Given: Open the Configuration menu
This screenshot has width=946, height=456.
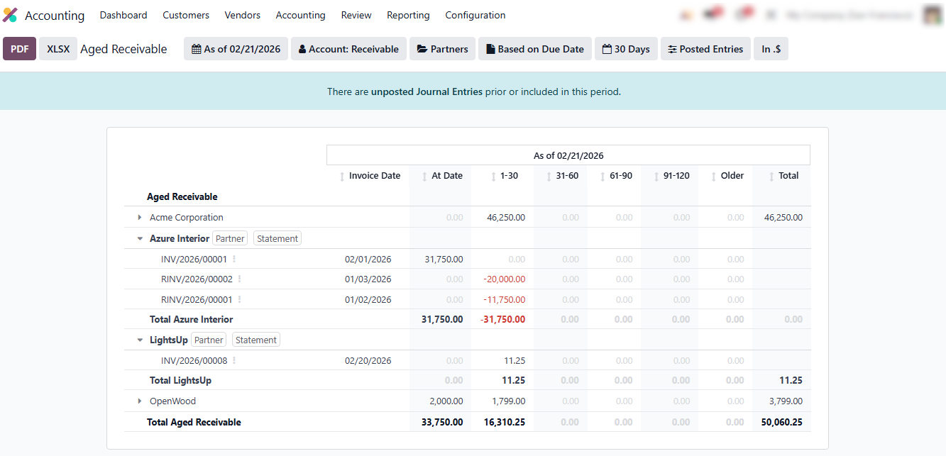Looking at the screenshot, I should (x=475, y=15).
